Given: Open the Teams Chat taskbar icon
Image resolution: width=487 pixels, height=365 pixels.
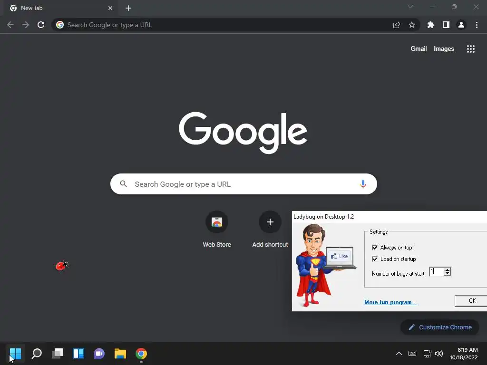Looking at the screenshot, I should [99, 354].
